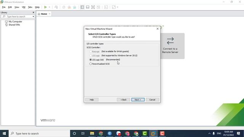
Task: Click the Windows Start button
Action: 4,134
